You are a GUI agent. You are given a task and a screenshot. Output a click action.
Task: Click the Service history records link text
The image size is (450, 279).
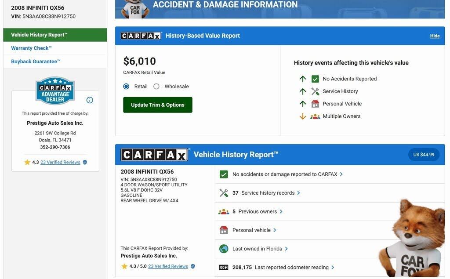click(268, 193)
